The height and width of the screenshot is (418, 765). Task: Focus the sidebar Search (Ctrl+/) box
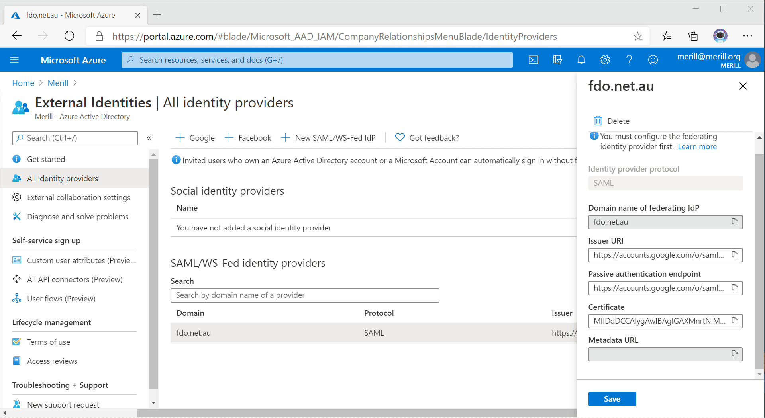pos(75,138)
